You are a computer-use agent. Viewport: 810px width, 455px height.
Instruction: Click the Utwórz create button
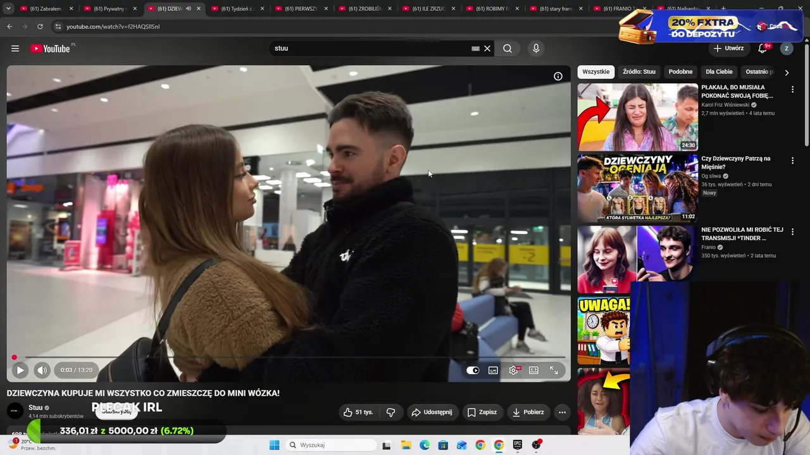[728, 49]
